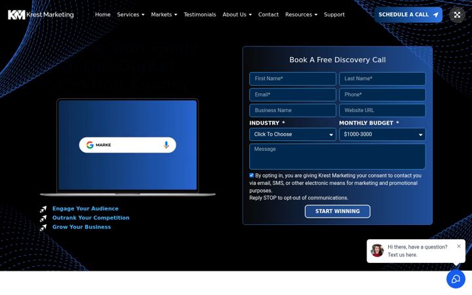
Task: Focus the Business Name field
Action: pyautogui.click(x=292, y=111)
